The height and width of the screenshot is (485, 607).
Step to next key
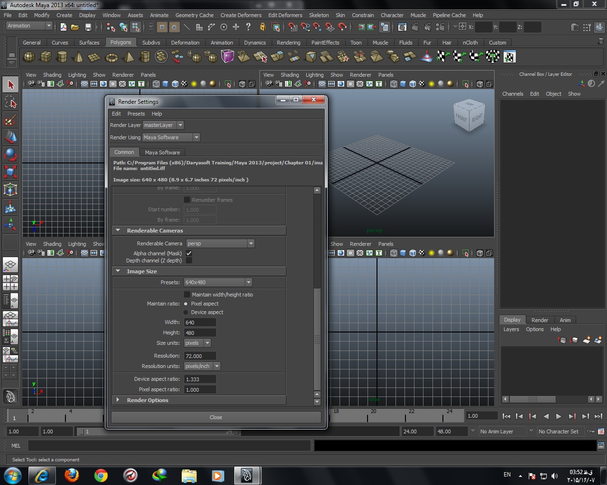point(572,416)
